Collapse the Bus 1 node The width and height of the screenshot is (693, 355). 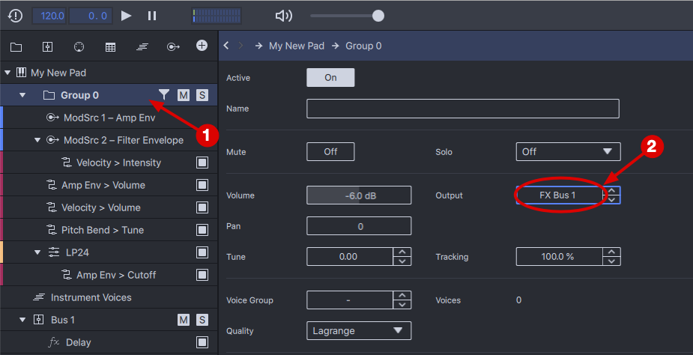pyautogui.click(x=22, y=320)
